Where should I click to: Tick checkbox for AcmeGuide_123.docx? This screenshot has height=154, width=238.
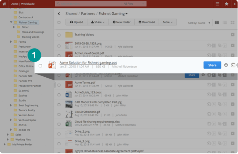[59, 95]
